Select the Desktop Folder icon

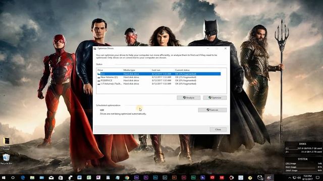coord(6,143)
